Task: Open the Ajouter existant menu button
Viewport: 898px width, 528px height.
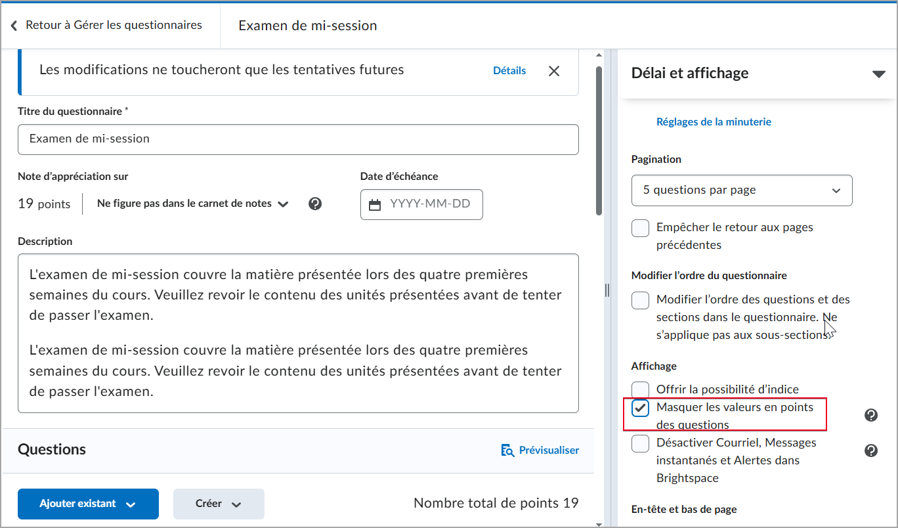Action: (88, 504)
